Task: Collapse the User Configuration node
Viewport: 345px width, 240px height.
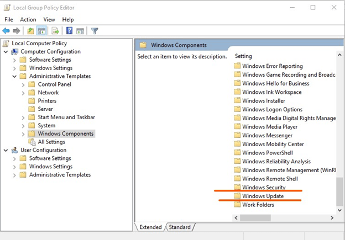Action: tap(6, 151)
